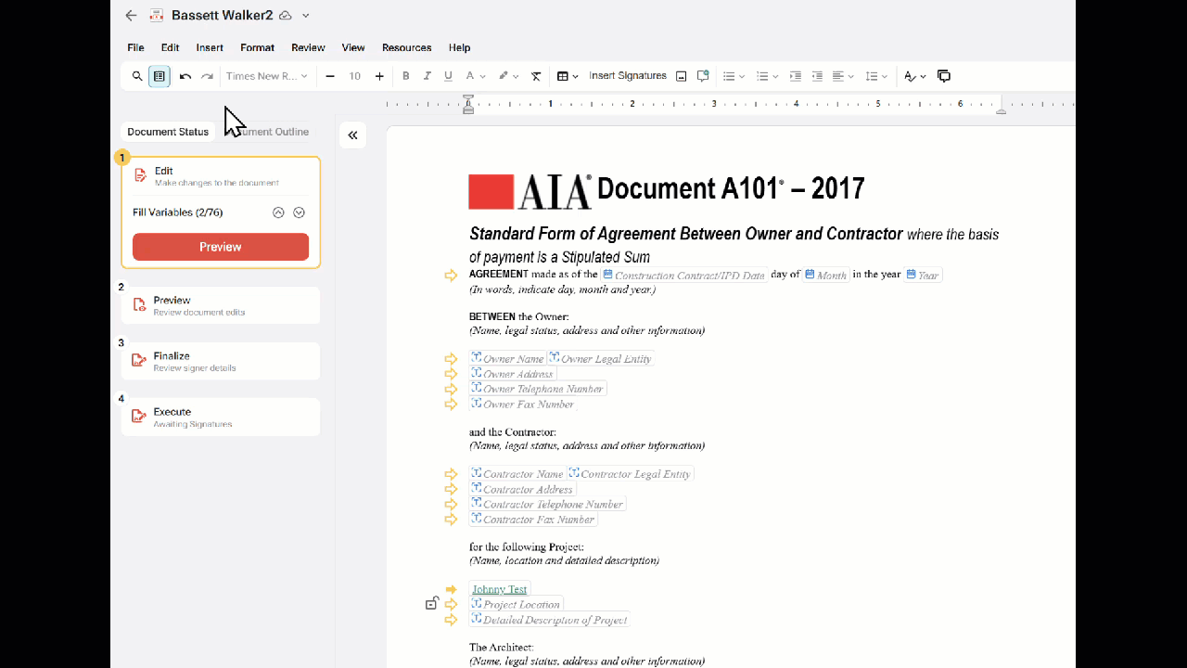This screenshot has width=1187, height=668.
Task: Add a comment with the comment icon
Action: pyautogui.click(x=703, y=76)
